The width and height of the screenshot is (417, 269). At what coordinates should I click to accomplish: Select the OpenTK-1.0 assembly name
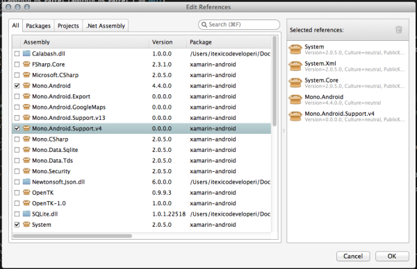(49, 203)
